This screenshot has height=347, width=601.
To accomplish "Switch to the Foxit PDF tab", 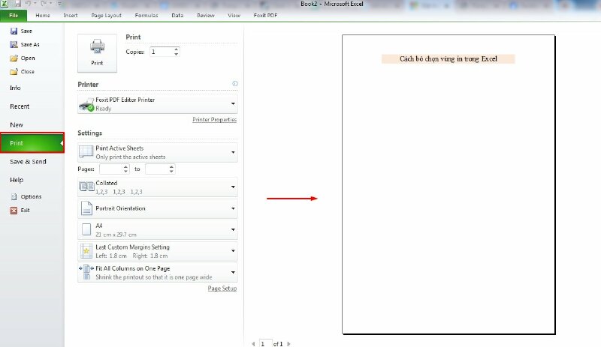I will click(265, 15).
